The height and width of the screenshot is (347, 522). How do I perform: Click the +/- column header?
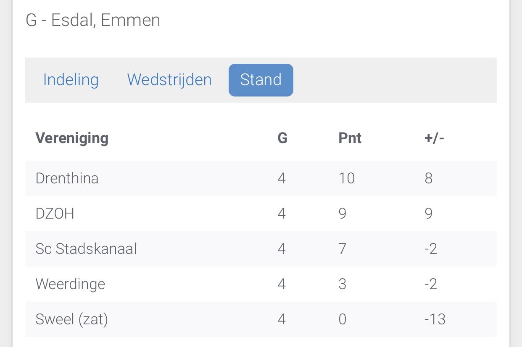pos(434,138)
